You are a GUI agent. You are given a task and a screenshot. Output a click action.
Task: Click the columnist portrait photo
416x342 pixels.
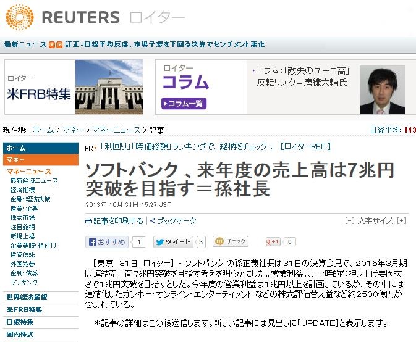(x=383, y=90)
